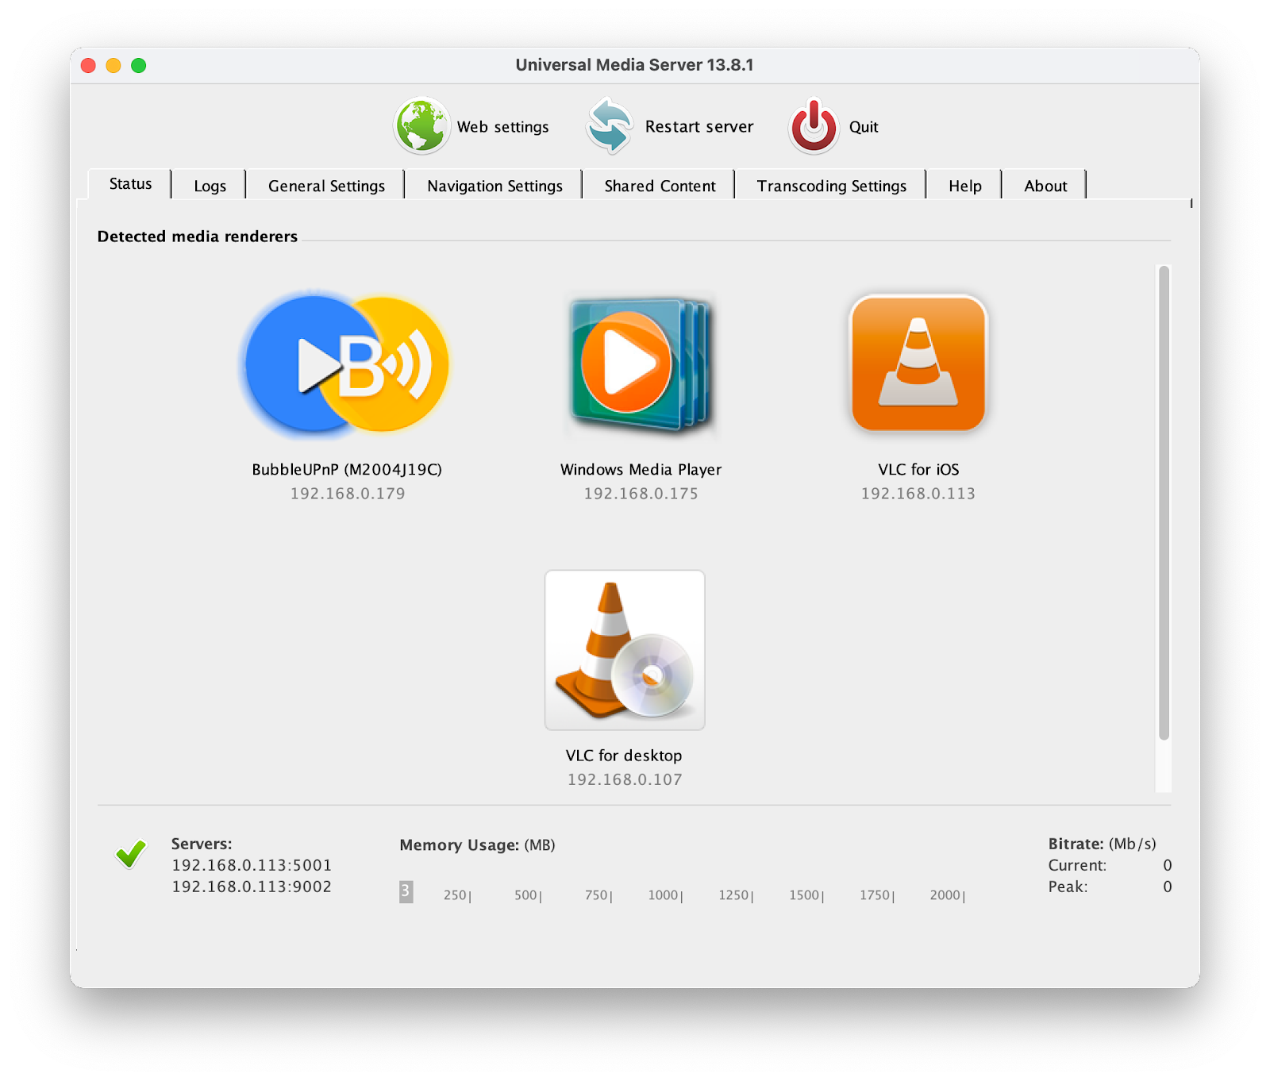Viewport: 1270px width, 1081px height.
Task: Open the Navigation Settings tab
Action: pos(493,185)
